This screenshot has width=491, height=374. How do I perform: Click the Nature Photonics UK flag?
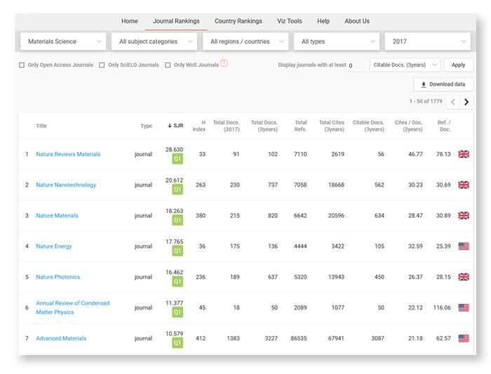click(x=464, y=277)
